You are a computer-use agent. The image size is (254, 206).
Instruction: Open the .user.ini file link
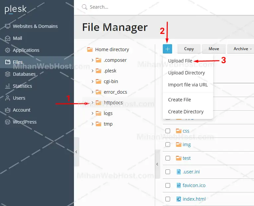point(191,172)
